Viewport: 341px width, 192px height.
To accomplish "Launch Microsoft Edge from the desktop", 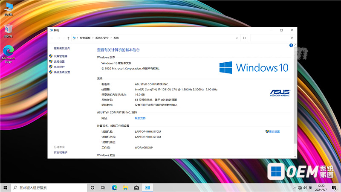I will click(8, 54).
